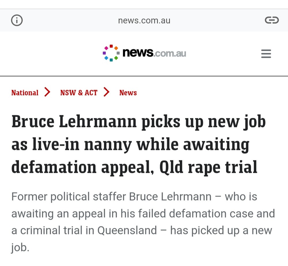Click the article summary paragraph
This screenshot has width=288, height=266.
pos(143,222)
